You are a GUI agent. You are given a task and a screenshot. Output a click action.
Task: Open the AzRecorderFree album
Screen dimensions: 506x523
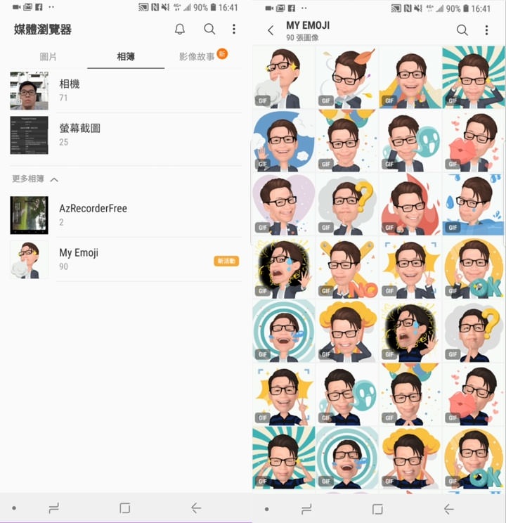click(x=126, y=215)
